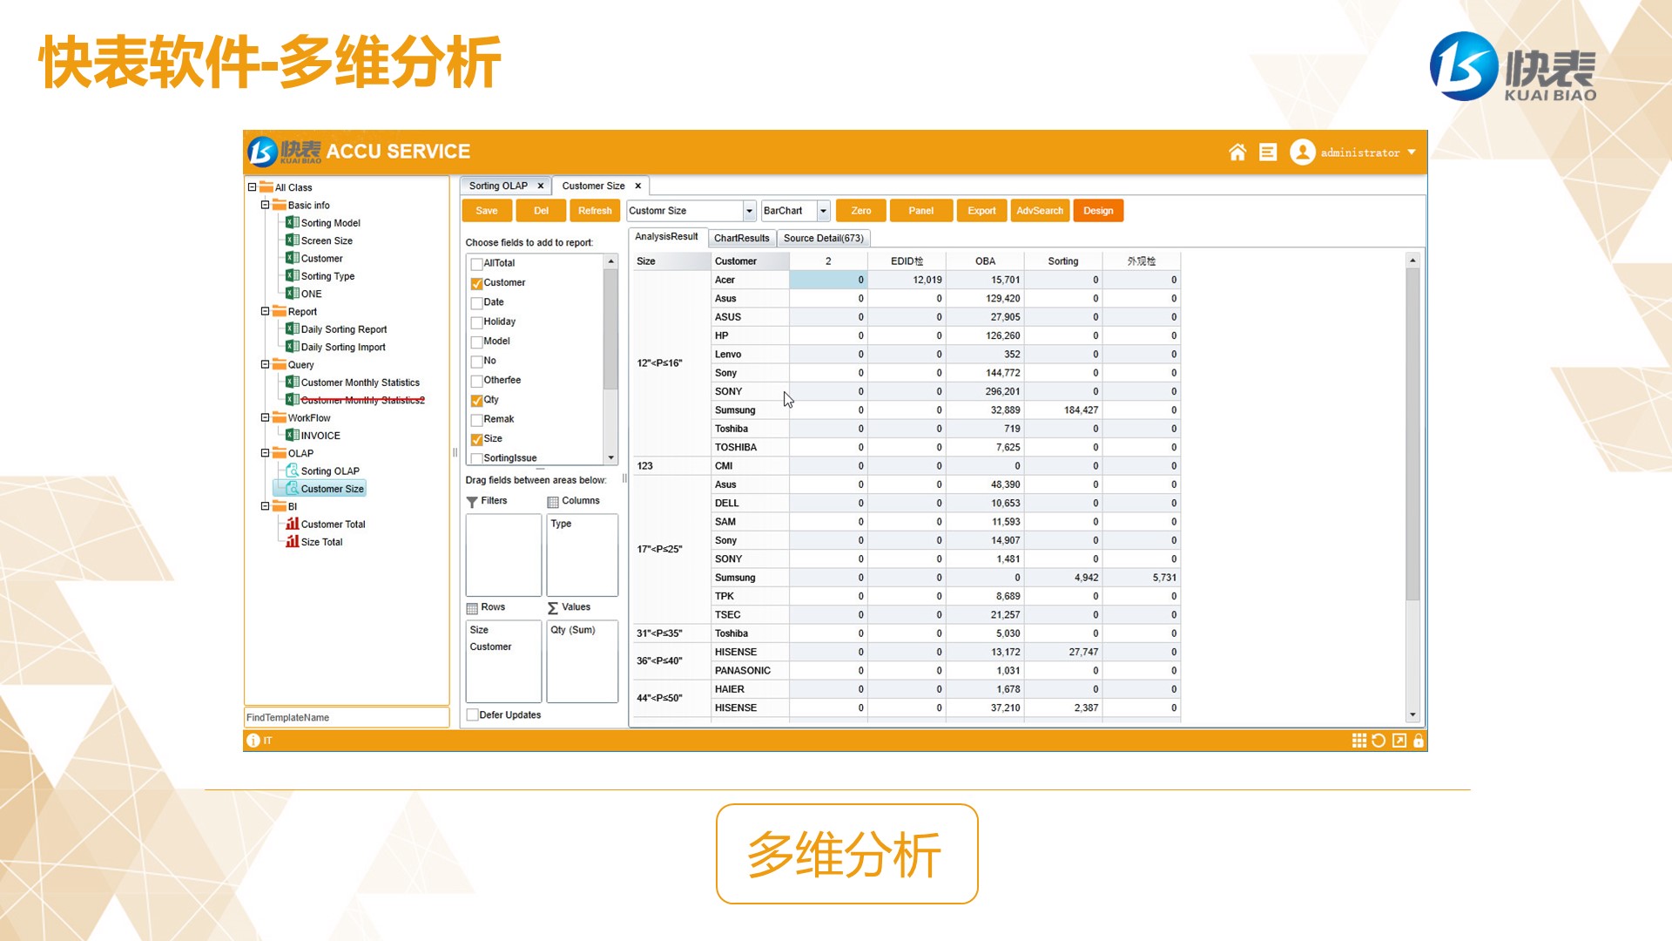Check the Date field checkbox

pos(476,303)
